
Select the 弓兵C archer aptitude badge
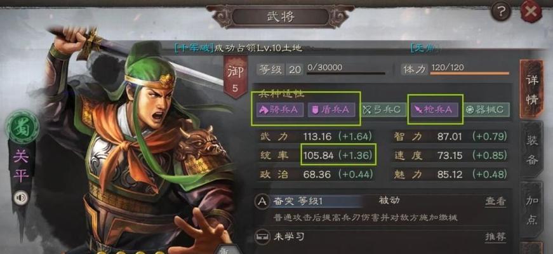[382, 110]
